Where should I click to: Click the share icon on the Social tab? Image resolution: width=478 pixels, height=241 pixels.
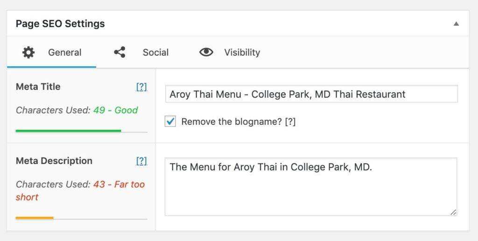point(119,52)
